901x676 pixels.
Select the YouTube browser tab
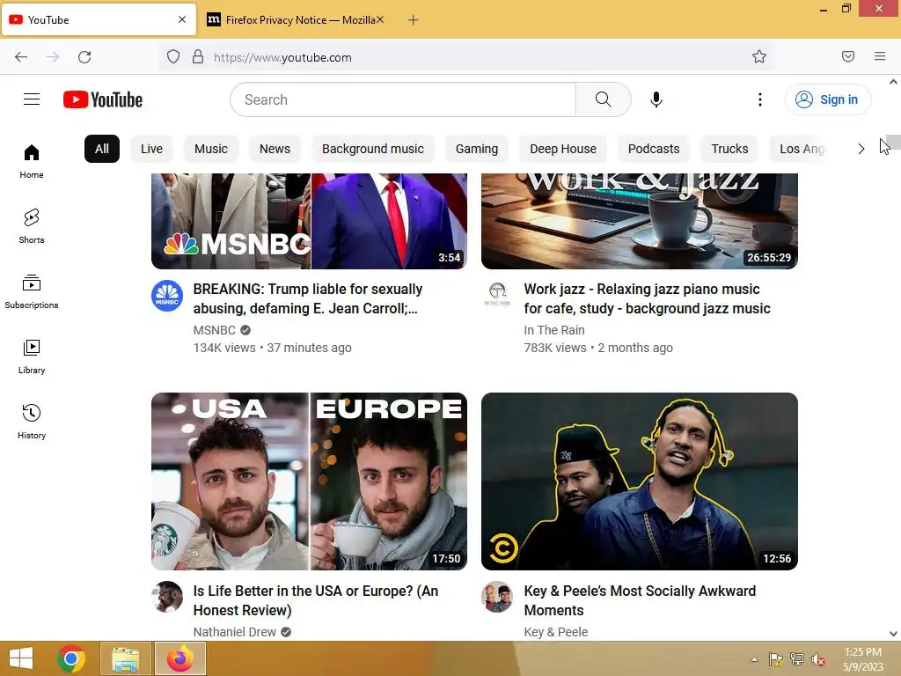99,20
